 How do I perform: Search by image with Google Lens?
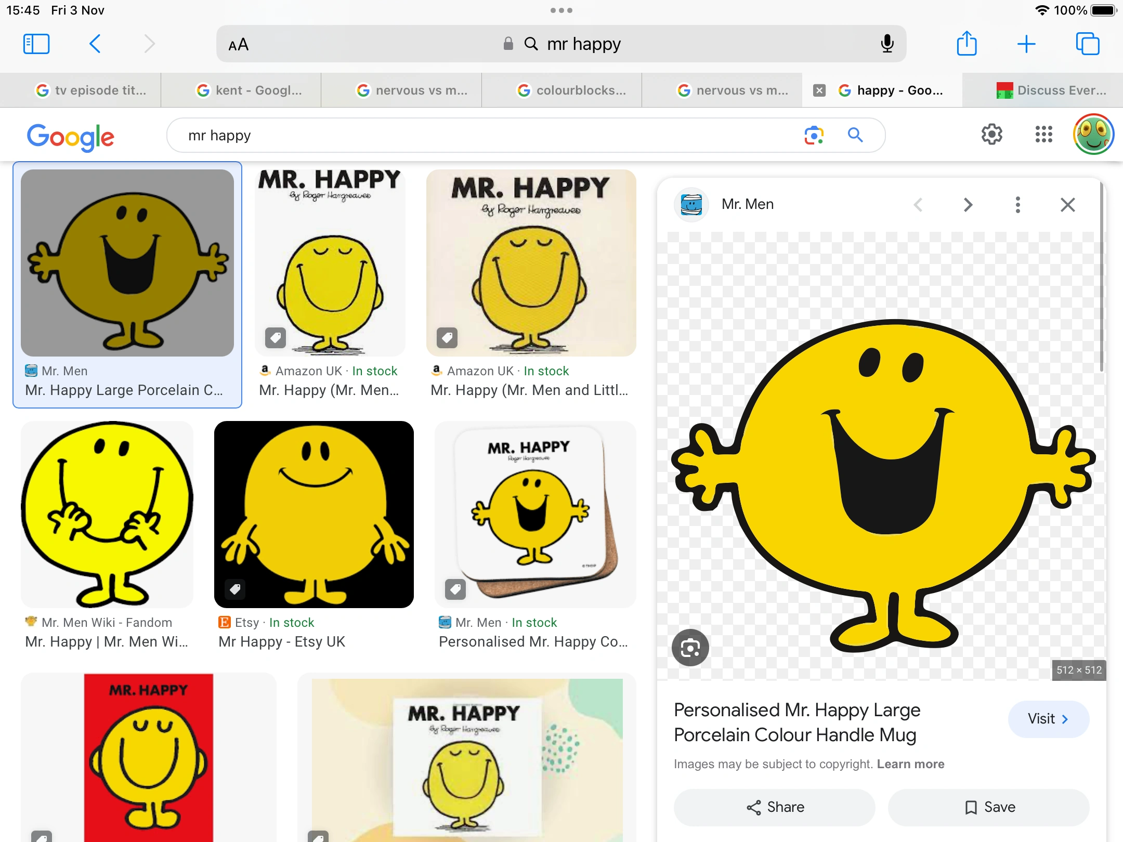(814, 135)
